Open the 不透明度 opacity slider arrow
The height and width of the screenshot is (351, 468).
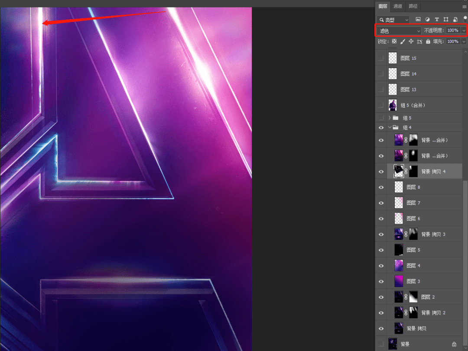[464, 30]
